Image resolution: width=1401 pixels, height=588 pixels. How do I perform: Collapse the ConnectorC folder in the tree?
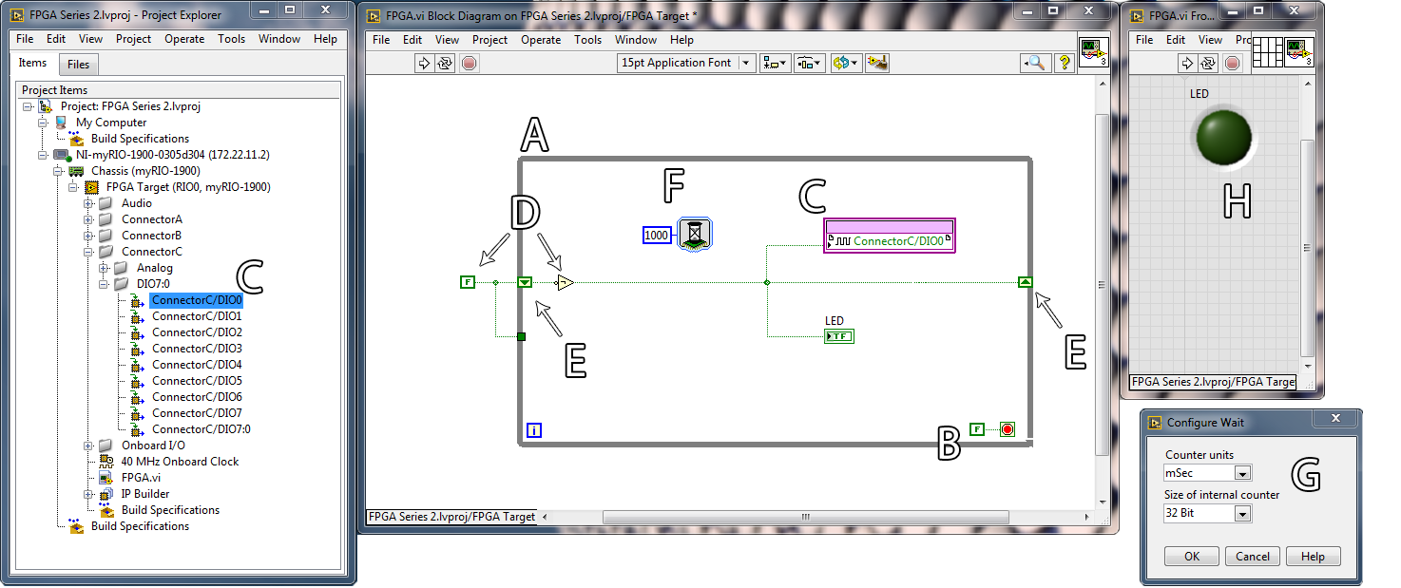pos(89,252)
